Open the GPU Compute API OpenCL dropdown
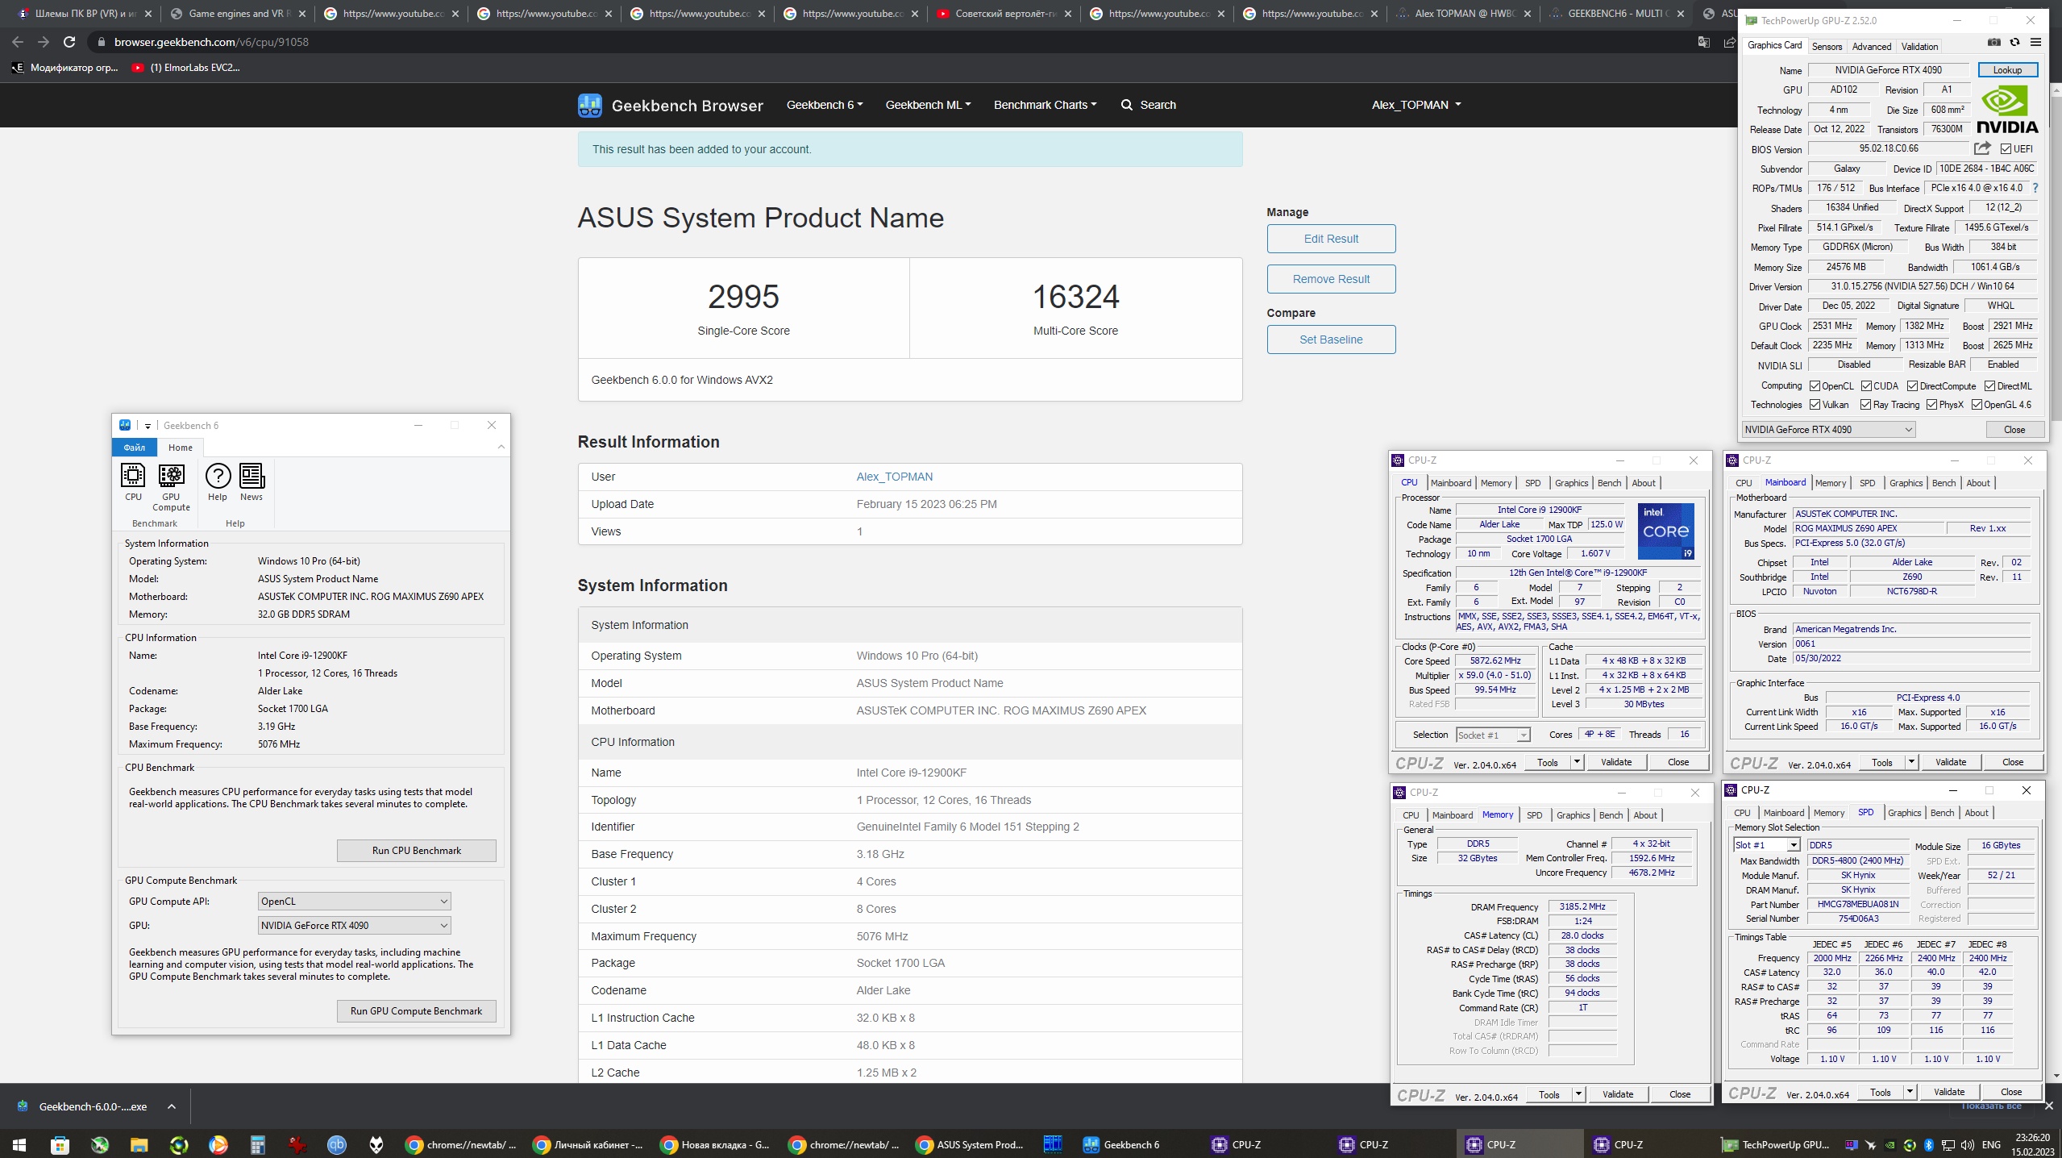The image size is (2062, 1158). 354,901
